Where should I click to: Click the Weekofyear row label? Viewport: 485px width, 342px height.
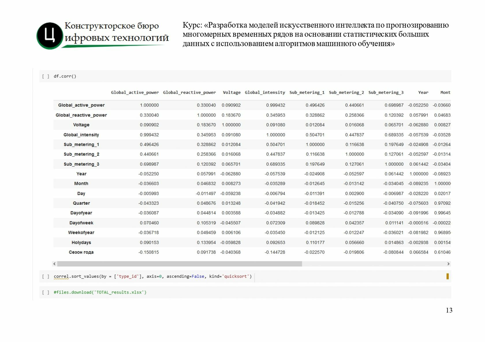[x=81, y=233]
